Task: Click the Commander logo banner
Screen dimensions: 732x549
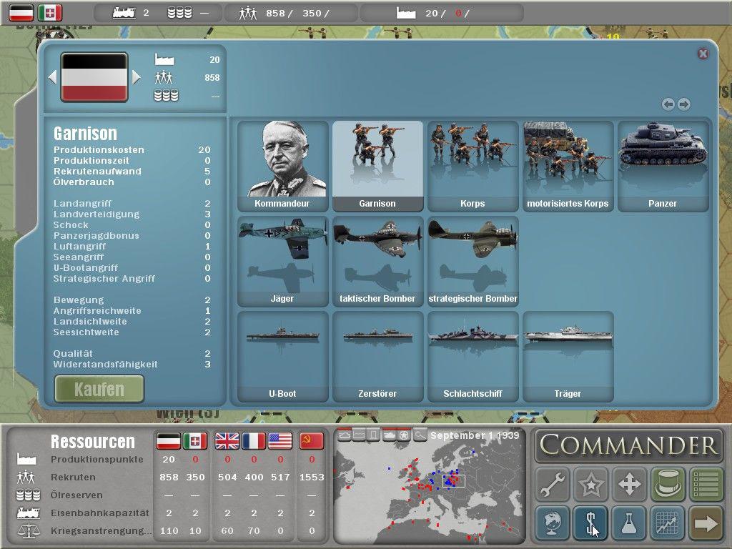Action: click(x=629, y=445)
